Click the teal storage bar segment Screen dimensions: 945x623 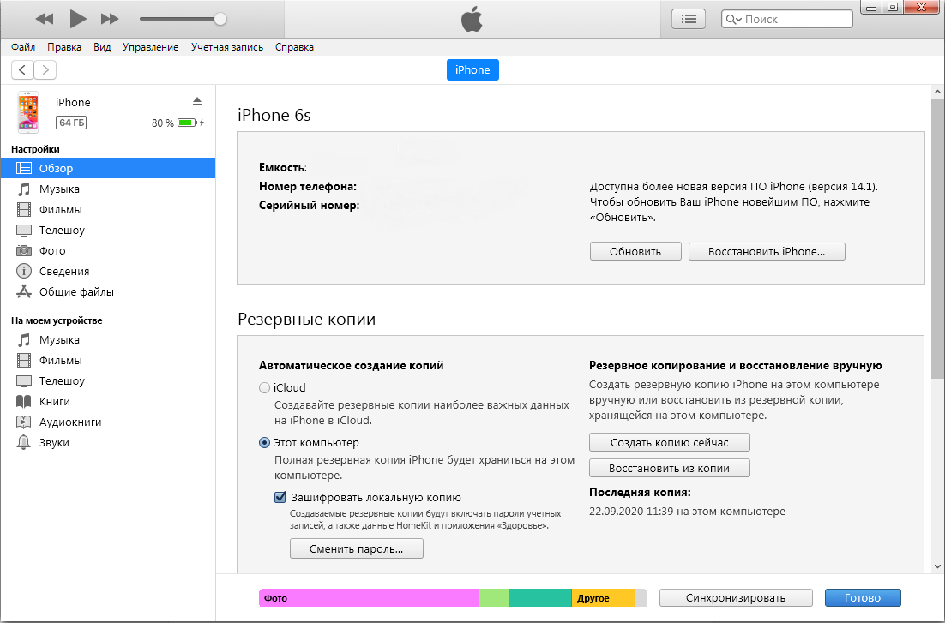pyautogui.click(x=540, y=597)
